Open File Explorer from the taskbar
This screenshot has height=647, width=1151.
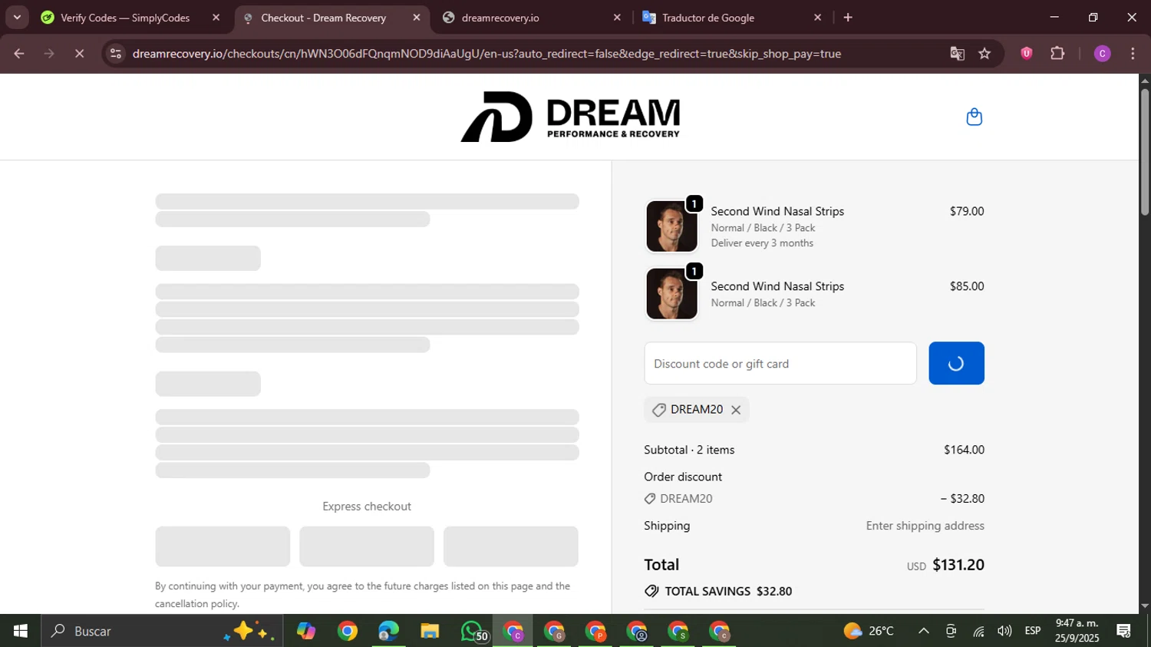pyautogui.click(x=430, y=631)
